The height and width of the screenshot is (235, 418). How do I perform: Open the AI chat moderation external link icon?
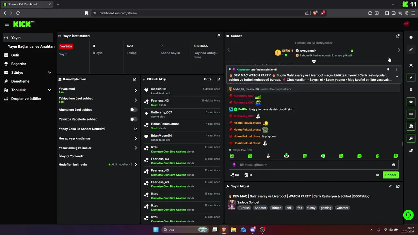[x=136, y=129]
